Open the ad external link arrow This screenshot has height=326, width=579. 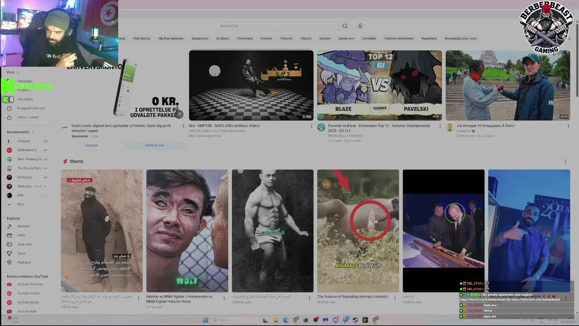coord(179,115)
